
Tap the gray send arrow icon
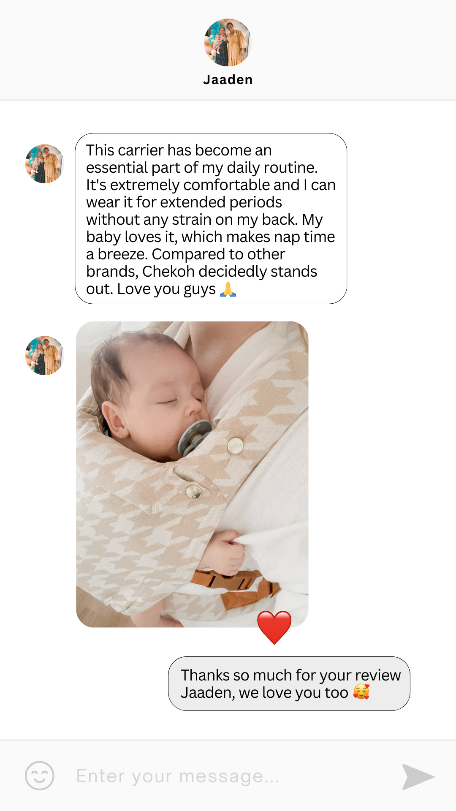pyautogui.click(x=418, y=776)
